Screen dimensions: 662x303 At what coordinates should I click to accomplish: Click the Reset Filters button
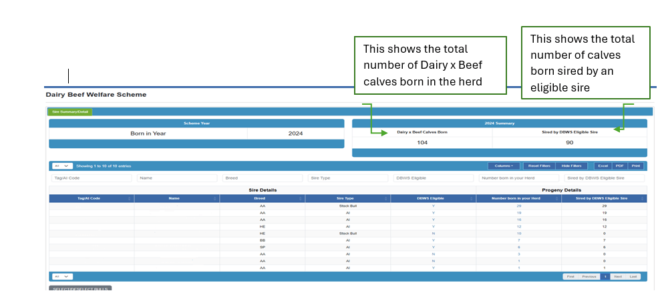538,166
